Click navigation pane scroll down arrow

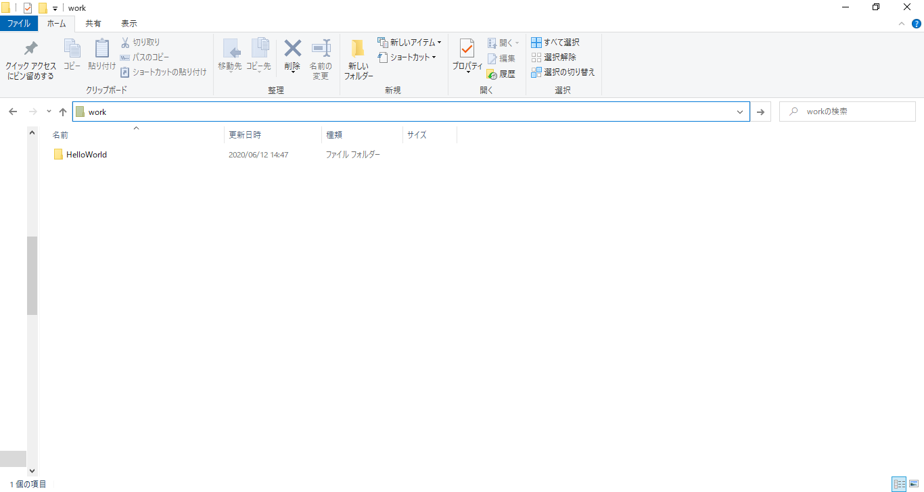[x=32, y=470]
